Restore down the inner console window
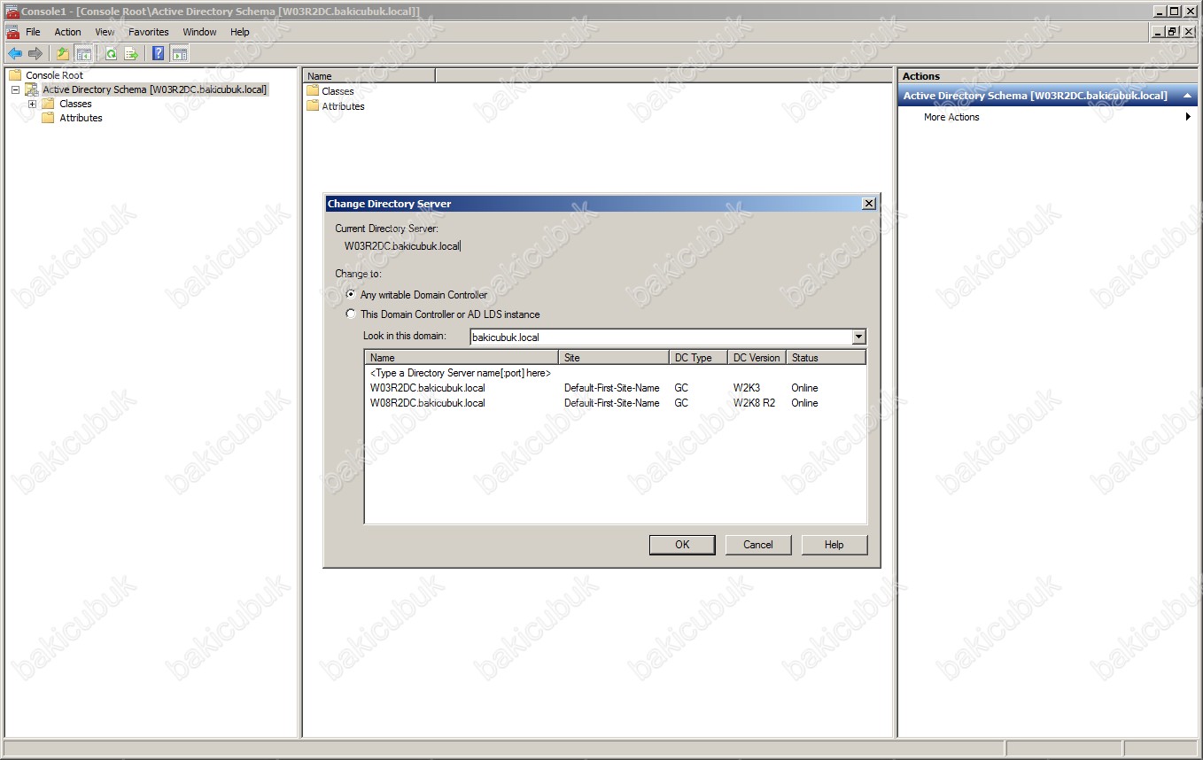The height and width of the screenshot is (760, 1203). tap(1172, 32)
